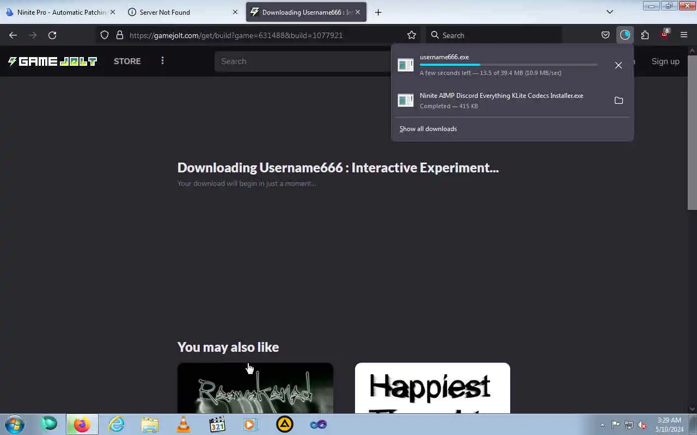
Task: Open Show all downloads
Action: [428, 129]
